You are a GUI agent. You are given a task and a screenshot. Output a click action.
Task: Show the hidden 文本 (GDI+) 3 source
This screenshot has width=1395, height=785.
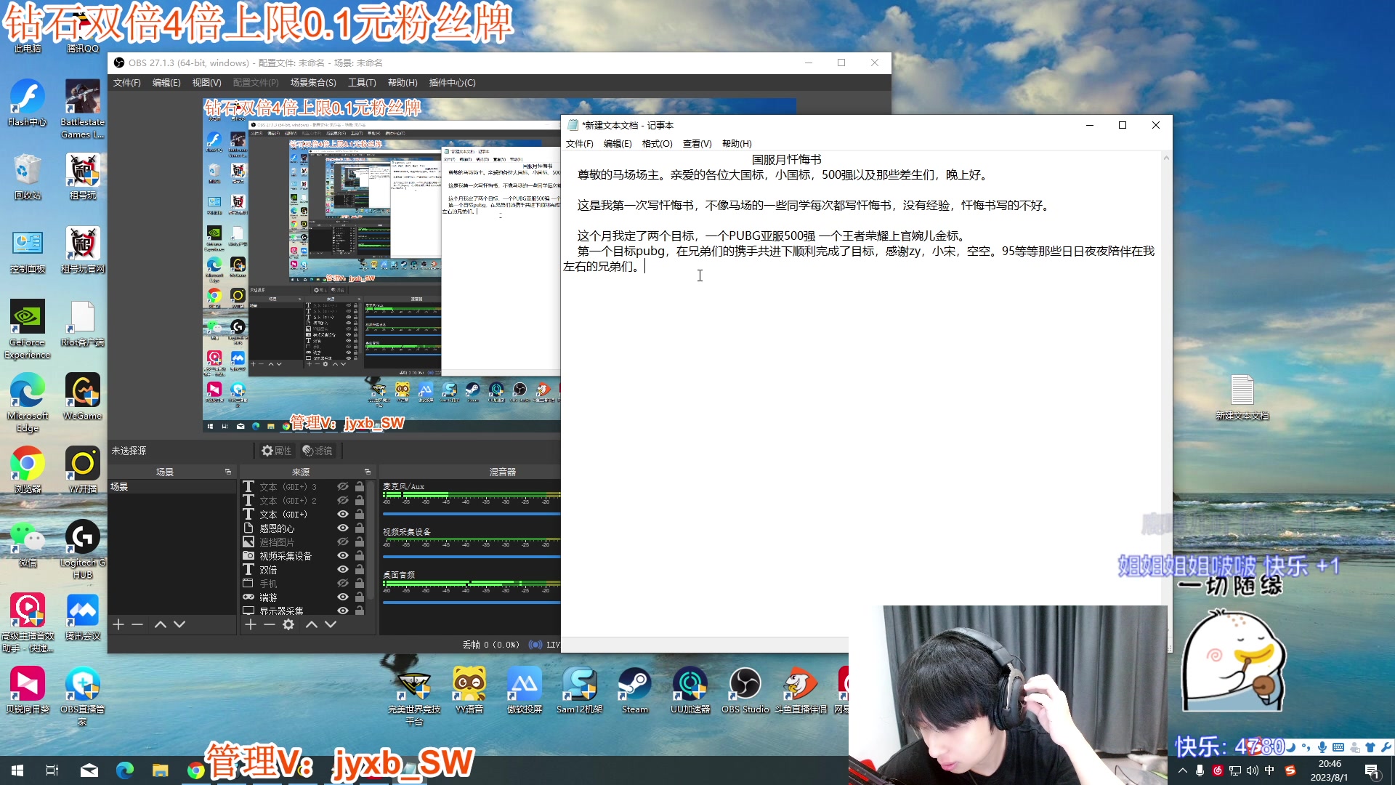click(x=343, y=486)
